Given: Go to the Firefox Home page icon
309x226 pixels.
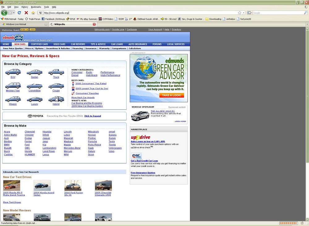Looking at the screenshot, I should (33, 13).
